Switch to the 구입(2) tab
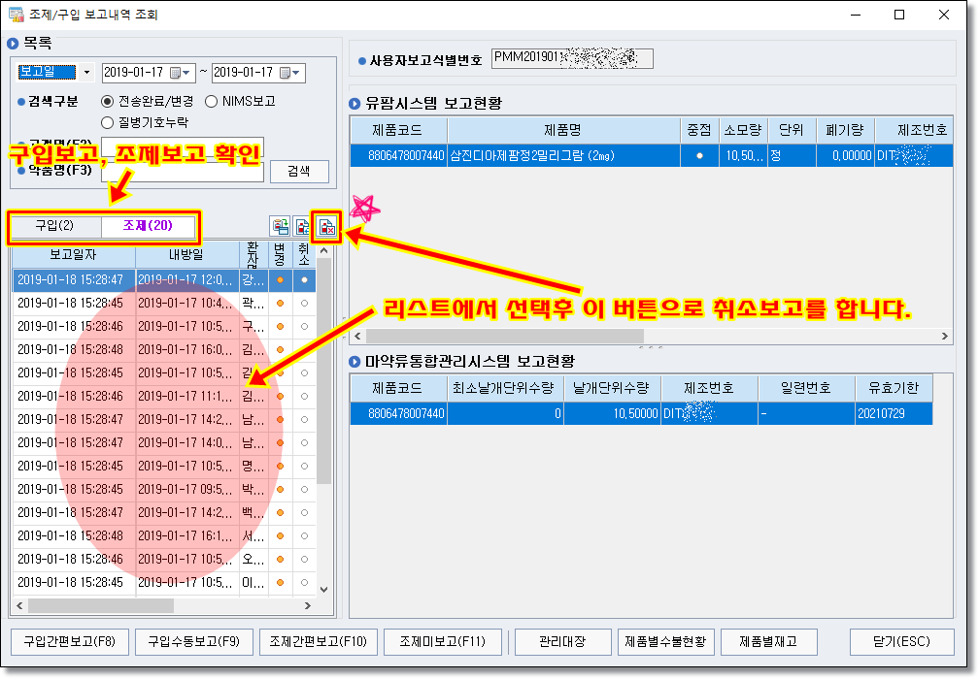Screen dimensions: 979x679 pyautogui.click(x=54, y=226)
